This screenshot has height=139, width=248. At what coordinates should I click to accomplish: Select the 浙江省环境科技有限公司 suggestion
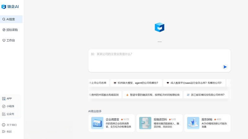206,95
